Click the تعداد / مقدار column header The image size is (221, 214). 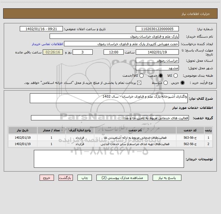(x=51, y=130)
